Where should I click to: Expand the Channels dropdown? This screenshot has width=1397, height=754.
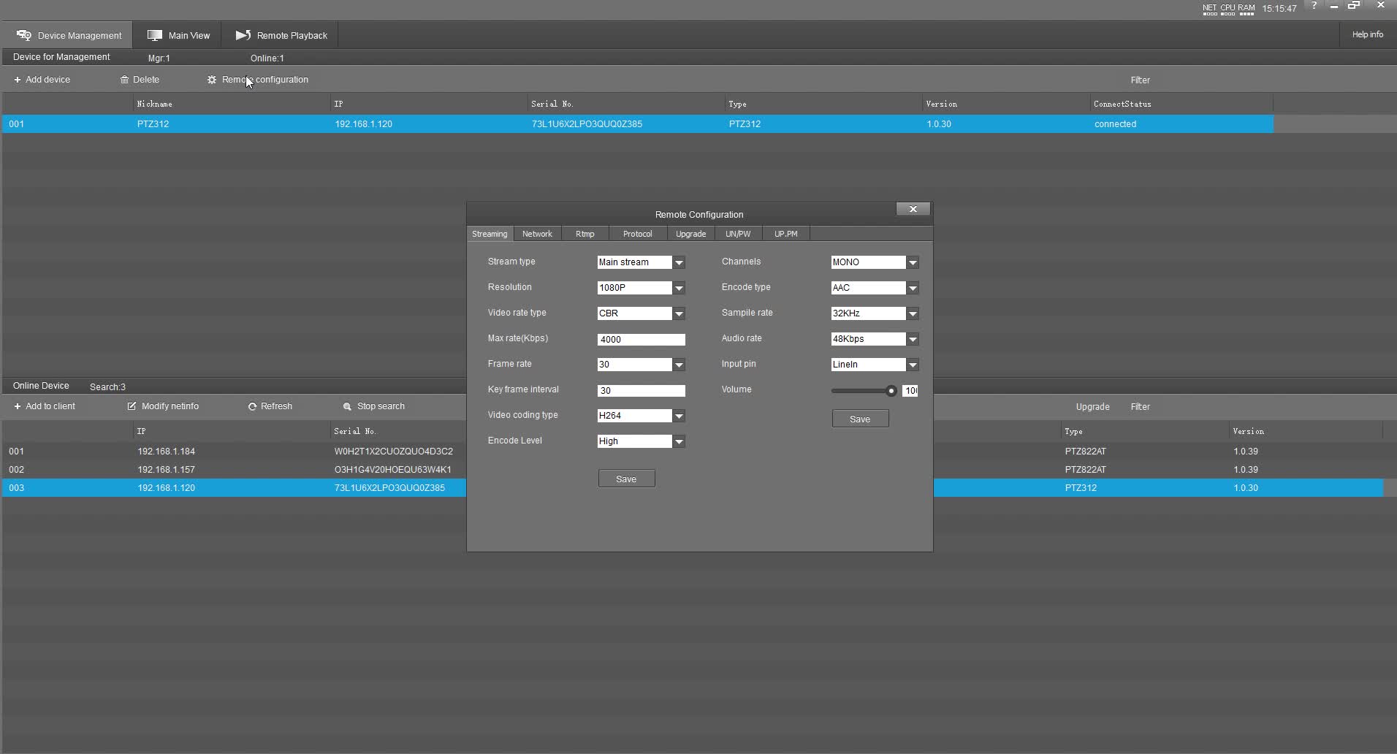coord(913,262)
